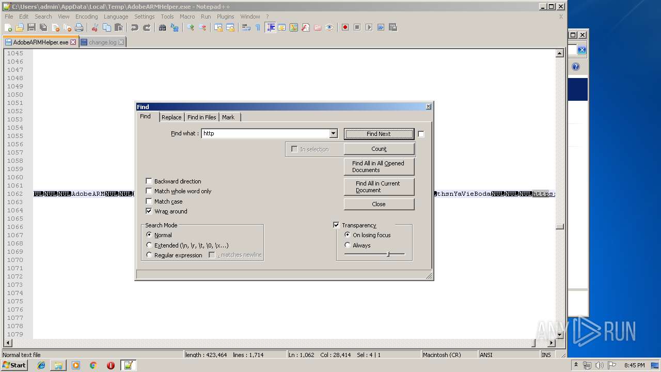Click the Copy toolbar icon
This screenshot has width=661, height=372.
(x=107, y=27)
